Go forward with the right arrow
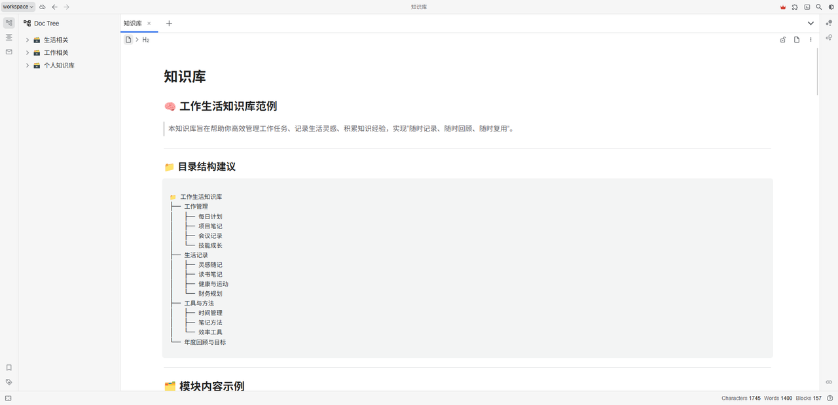 pos(66,7)
